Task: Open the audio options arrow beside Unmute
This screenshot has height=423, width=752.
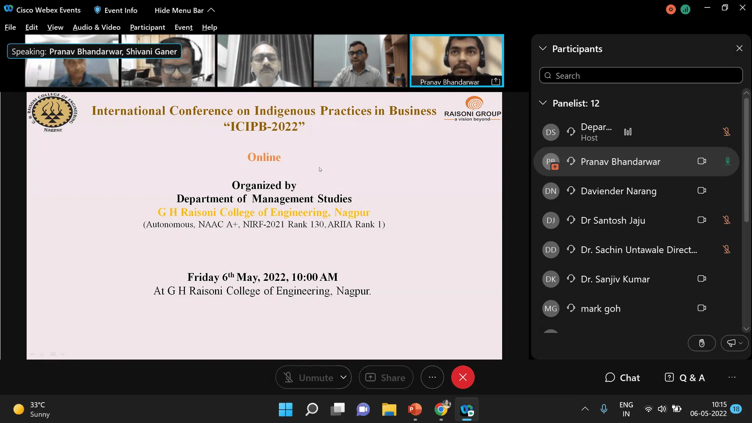Action: click(x=343, y=378)
